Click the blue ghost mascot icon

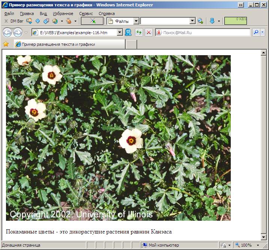128,32
